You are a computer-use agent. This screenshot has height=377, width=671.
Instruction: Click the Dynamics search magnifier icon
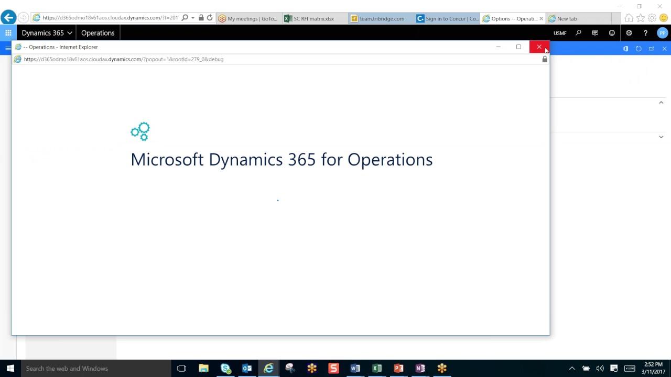(578, 33)
